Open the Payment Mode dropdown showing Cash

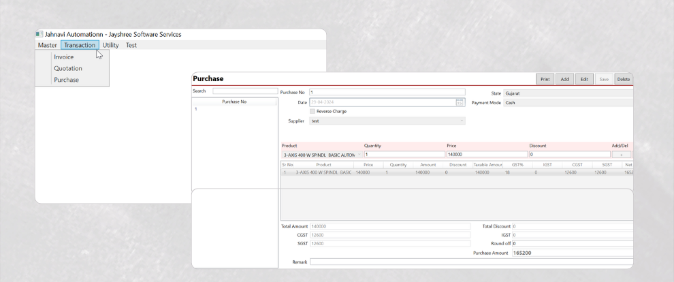click(x=568, y=102)
